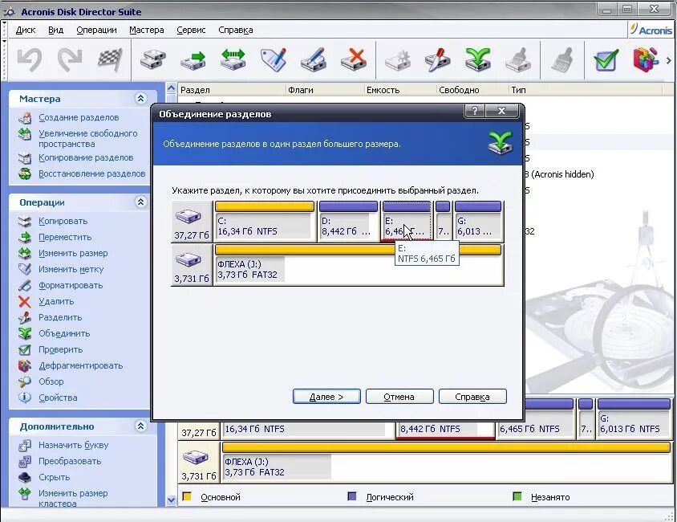Click the partition list scroll down arrow

click(x=172, y=500)
